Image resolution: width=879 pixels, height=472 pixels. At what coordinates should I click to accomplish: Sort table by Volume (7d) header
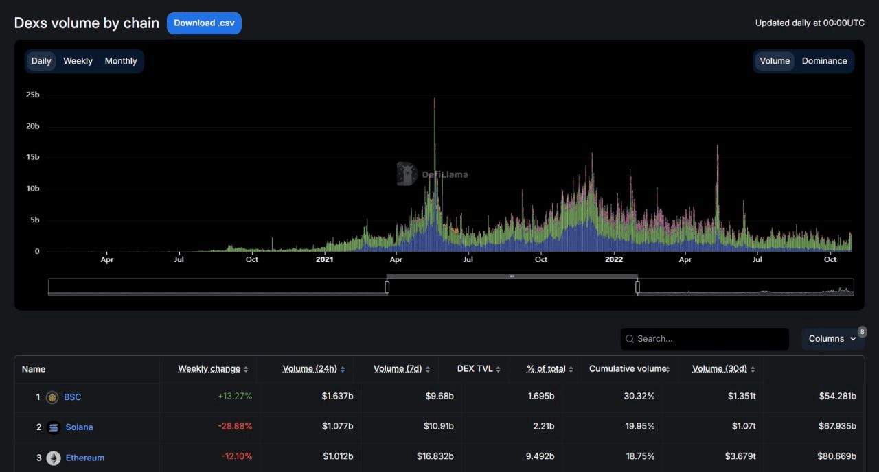point(398,369)
